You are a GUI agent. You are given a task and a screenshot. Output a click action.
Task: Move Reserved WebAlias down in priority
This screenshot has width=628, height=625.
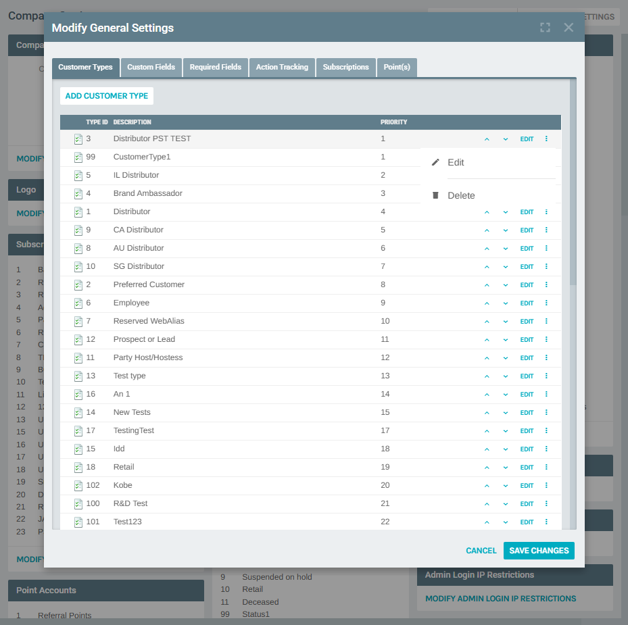(506, 322)
